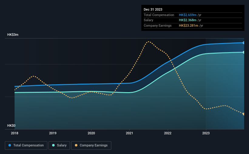Click the HK$2.368m salary value
The width and height of the screenshot is (249, 154).
pos(187,20)
